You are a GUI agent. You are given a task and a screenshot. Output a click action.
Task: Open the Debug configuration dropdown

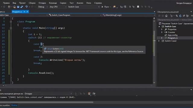tap(43, 7)
